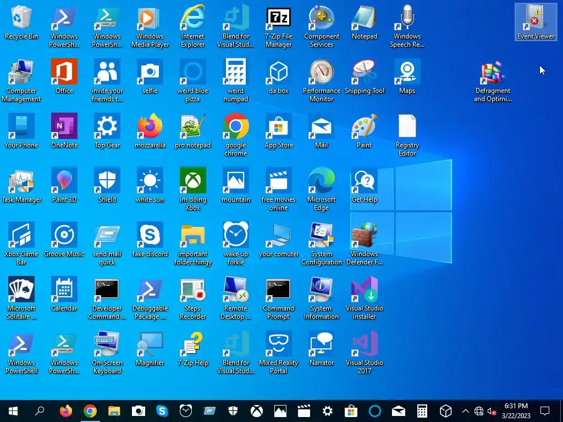Click Computer Management desktop icon
This screenshot has height=422, width=563.
(21, 80)
